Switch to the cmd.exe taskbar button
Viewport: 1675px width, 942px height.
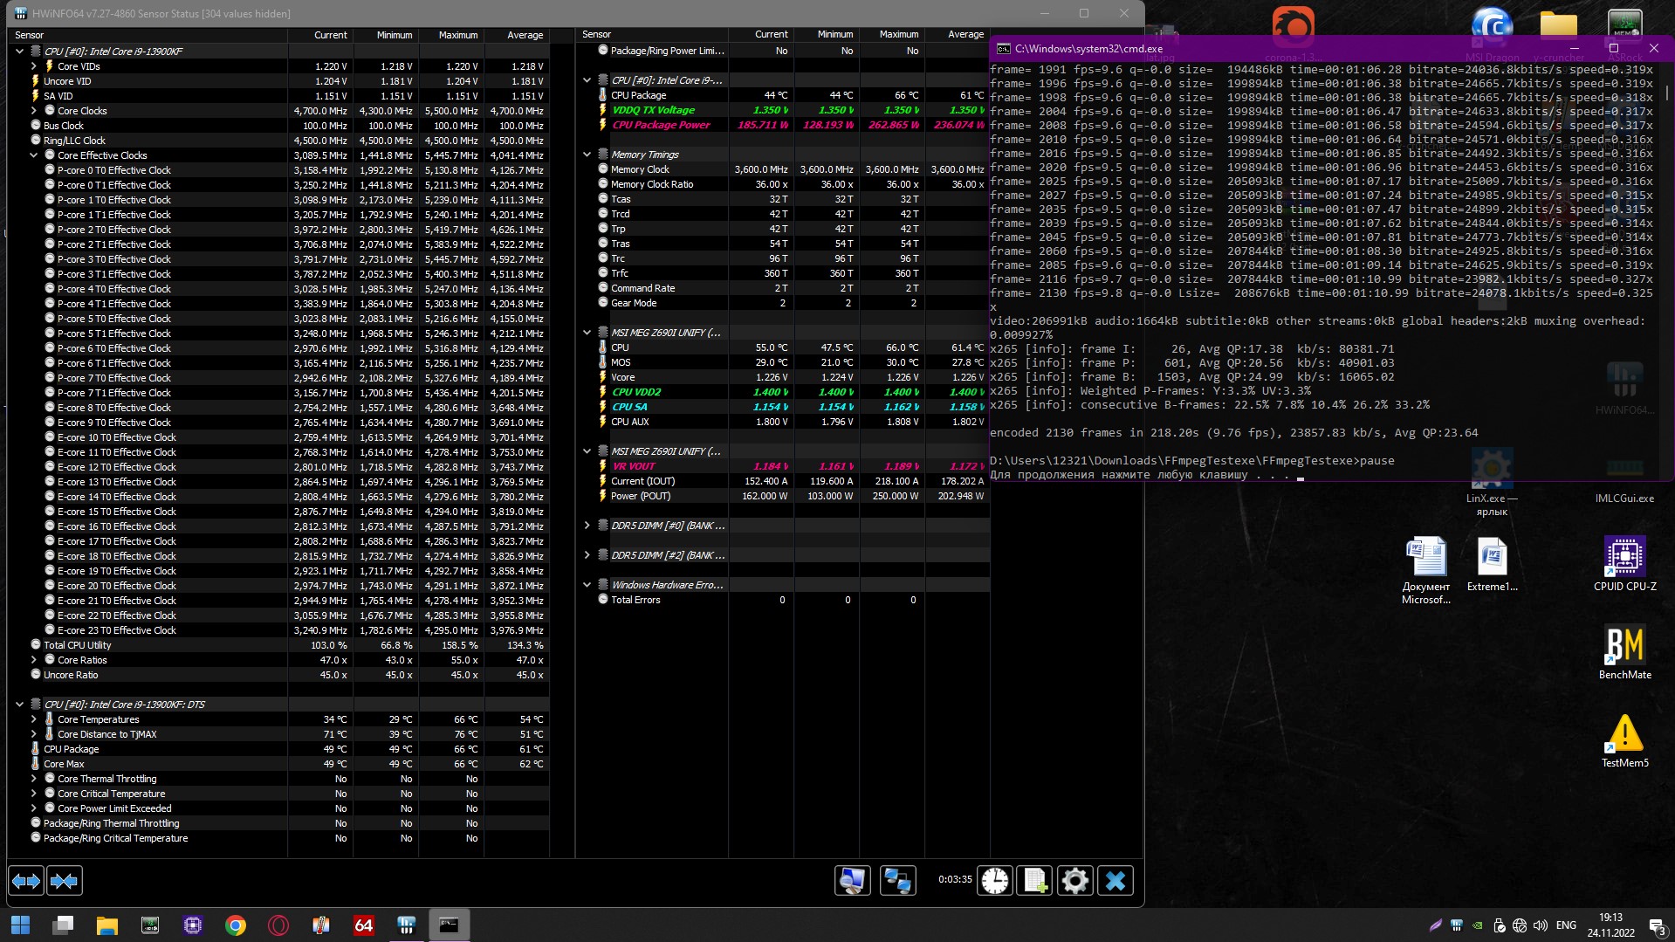pos(450,925)
